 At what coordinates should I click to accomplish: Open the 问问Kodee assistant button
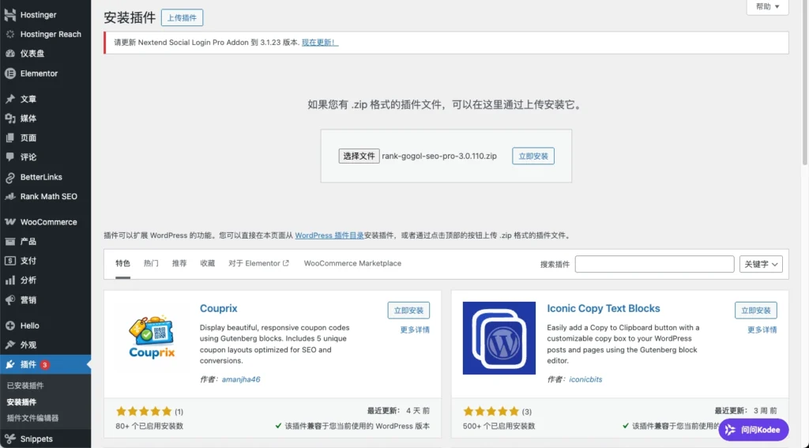coord(753,430)
